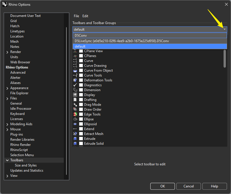Click the Extend toolbar icon
231x194 pixels.
click(75, 129)
